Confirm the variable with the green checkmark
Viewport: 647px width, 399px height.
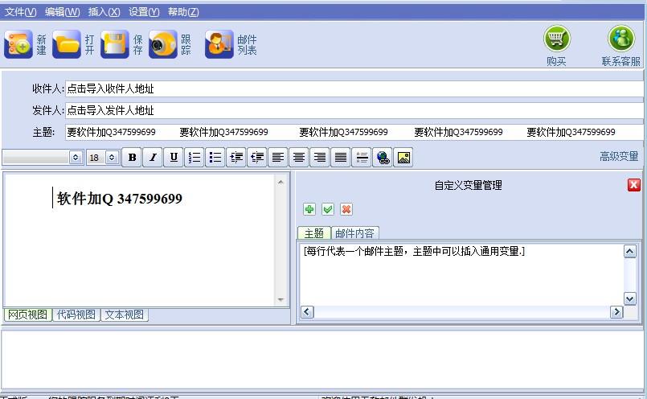328,209
